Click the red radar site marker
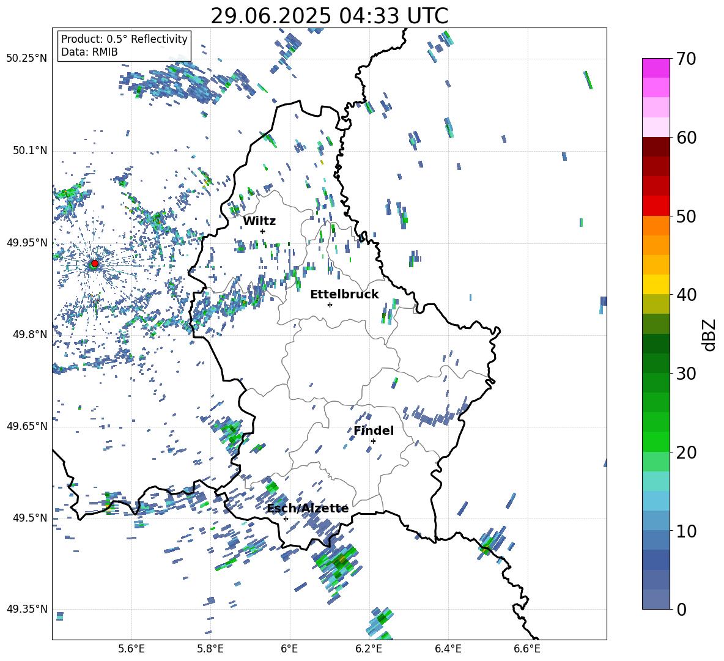This screenshot has height=661, width=724. click(95, 263)
